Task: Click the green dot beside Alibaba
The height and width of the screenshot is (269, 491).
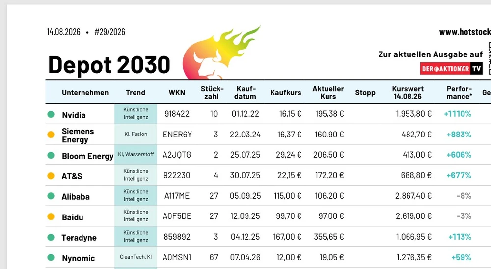Action: click(51, 196)
